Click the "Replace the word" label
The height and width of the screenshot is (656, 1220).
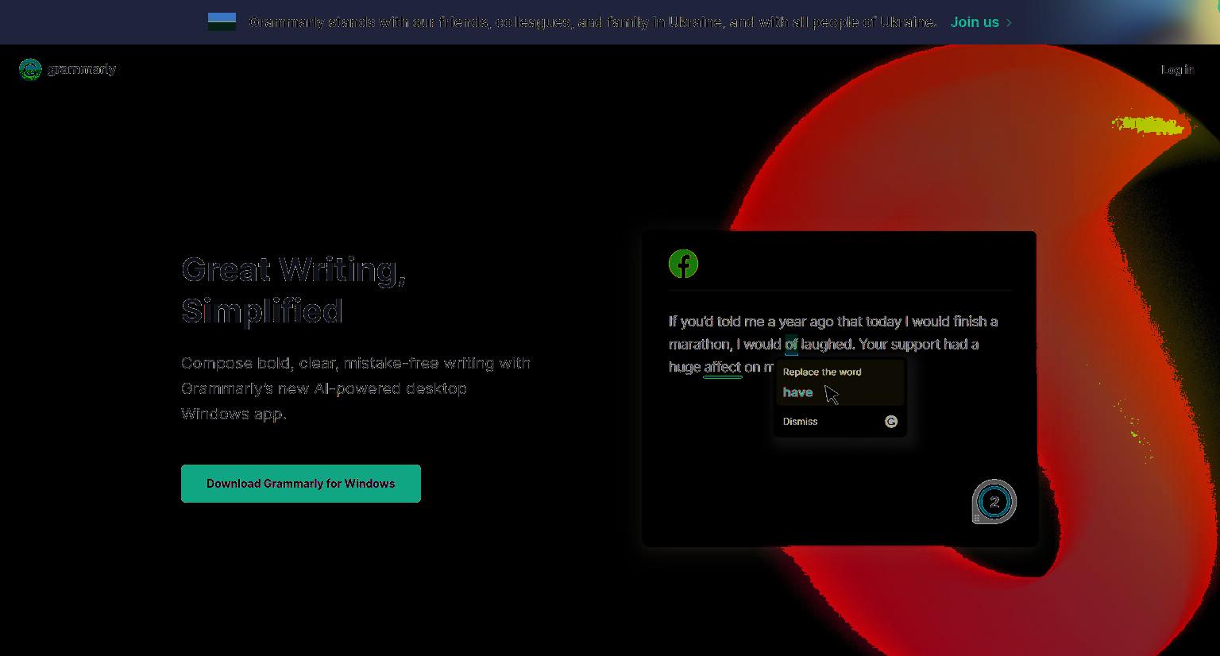(822, 372)
